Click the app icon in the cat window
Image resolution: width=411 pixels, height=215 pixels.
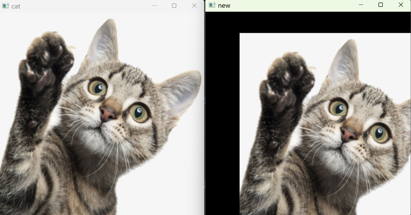5,6
